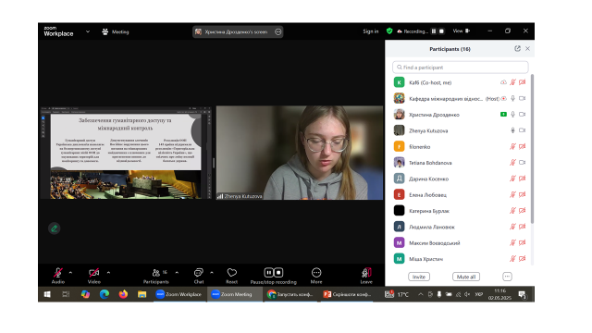Expand audio options arrow next to Audio
Screen dimensions: 592x333
click(x=70, y=273)
